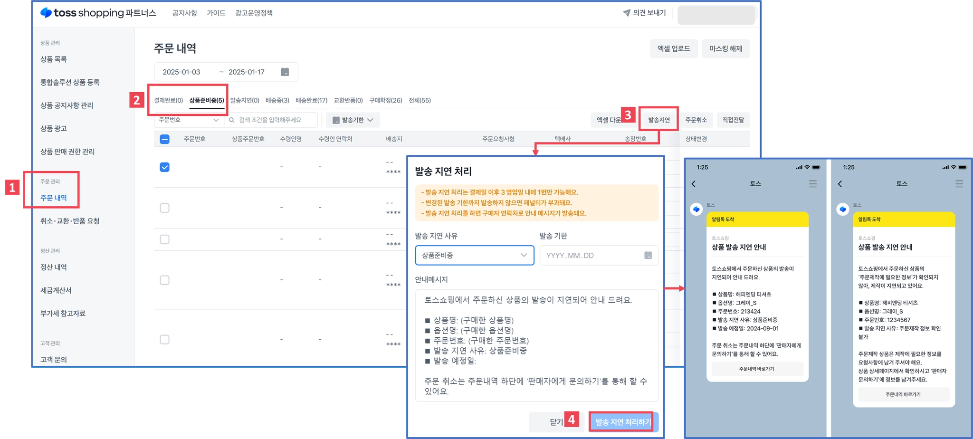Screen dimensions: 973x439
Task: Tap the Toss avatar in left phone chat
Action: point(696,209)
